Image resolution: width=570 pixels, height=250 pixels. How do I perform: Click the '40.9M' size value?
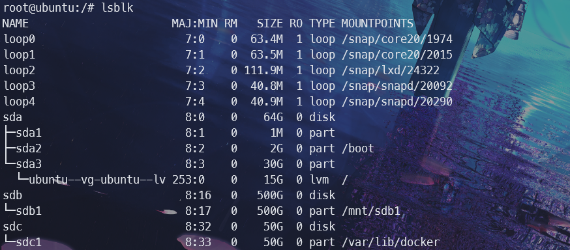[x=267, y=102]
